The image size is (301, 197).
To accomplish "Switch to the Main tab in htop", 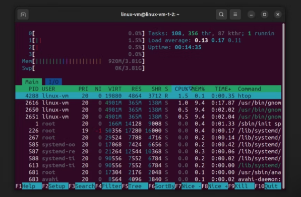I will pos(32,82).
